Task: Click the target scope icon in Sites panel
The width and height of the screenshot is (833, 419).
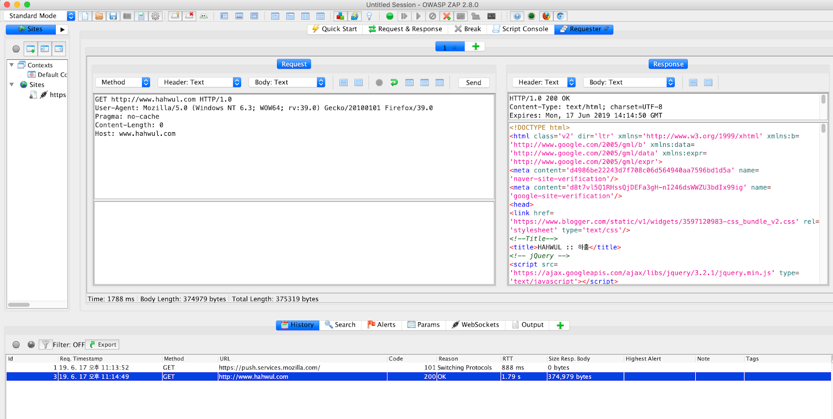Action: [x=16, y=49]
